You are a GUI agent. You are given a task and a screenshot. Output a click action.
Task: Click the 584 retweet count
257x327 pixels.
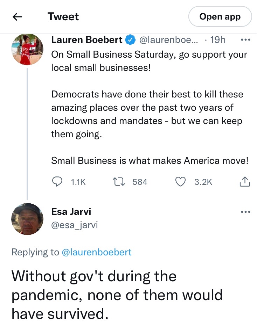(x=140, y=182)
